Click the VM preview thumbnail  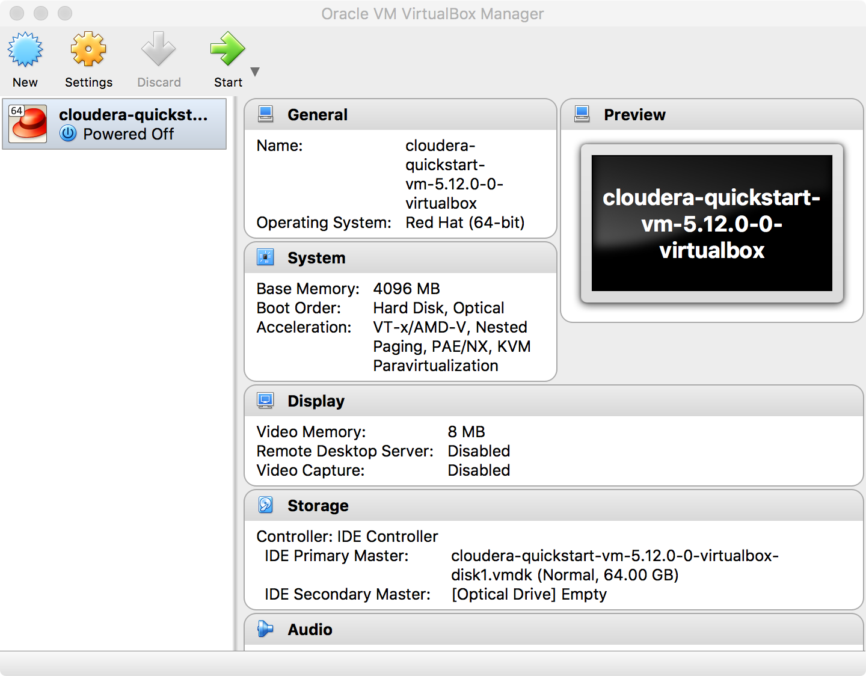pos(711,223)
